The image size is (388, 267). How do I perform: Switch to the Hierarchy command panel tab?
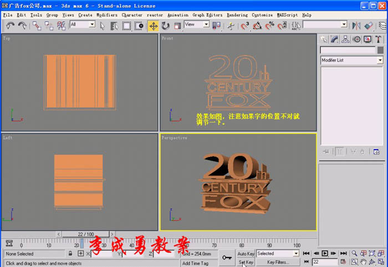[x=345, y=39]
